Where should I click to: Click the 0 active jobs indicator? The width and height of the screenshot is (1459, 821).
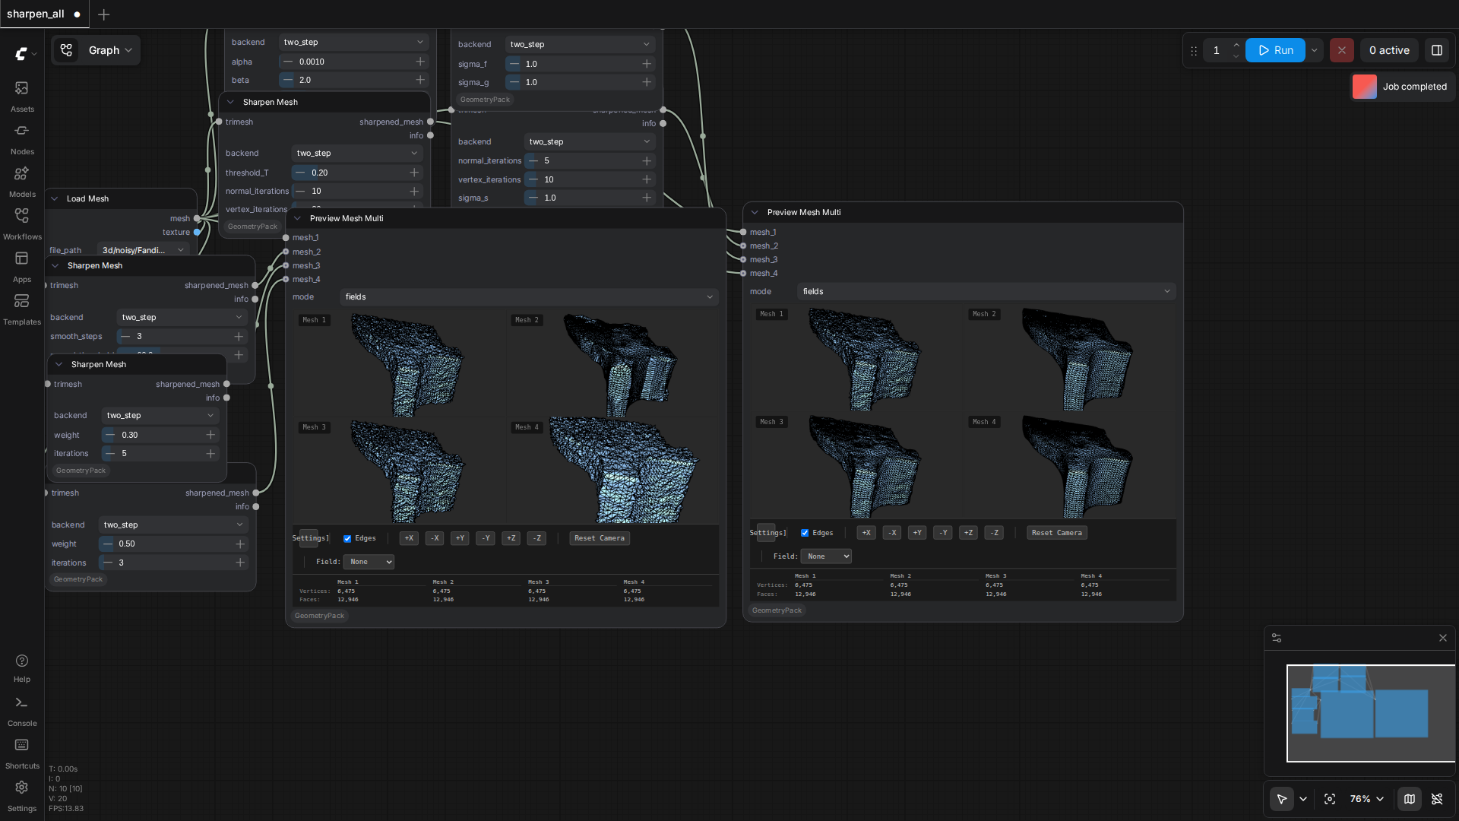click(1389, 50)
